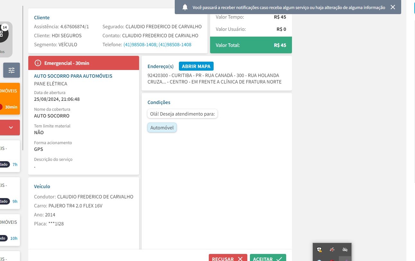415x261 pixels.
Task: Click the Valor Total green bar
Action: click(251, 45)
